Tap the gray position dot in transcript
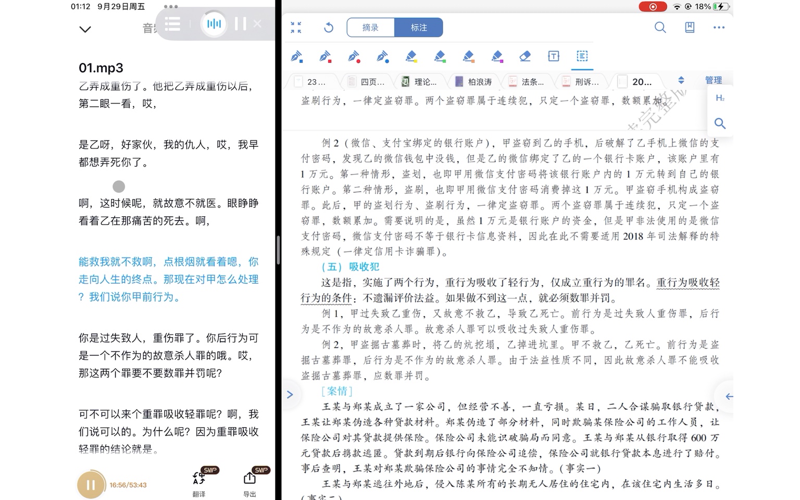 pyautogui.click(x=119, y=186)
